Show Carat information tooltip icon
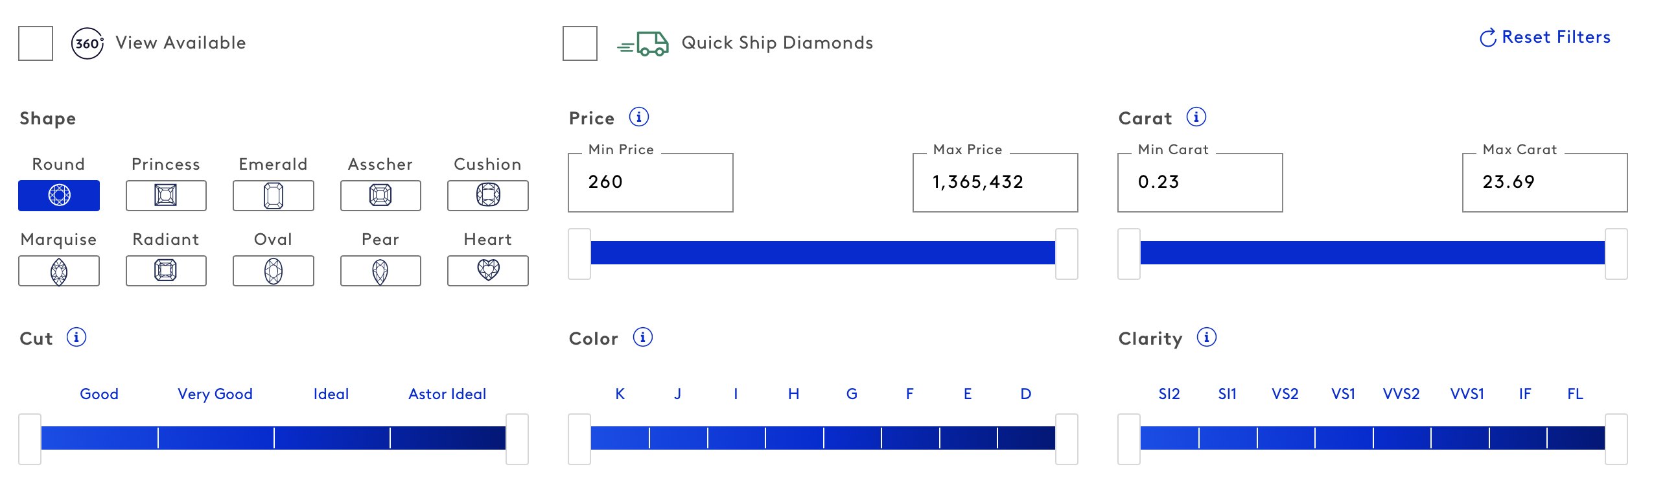Screen dimensions: 1654x495 (1196, 117)
